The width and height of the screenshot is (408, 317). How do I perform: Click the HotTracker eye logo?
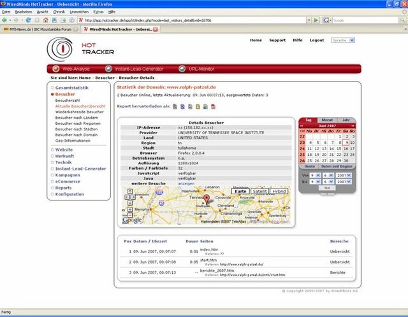coord(60,49)
